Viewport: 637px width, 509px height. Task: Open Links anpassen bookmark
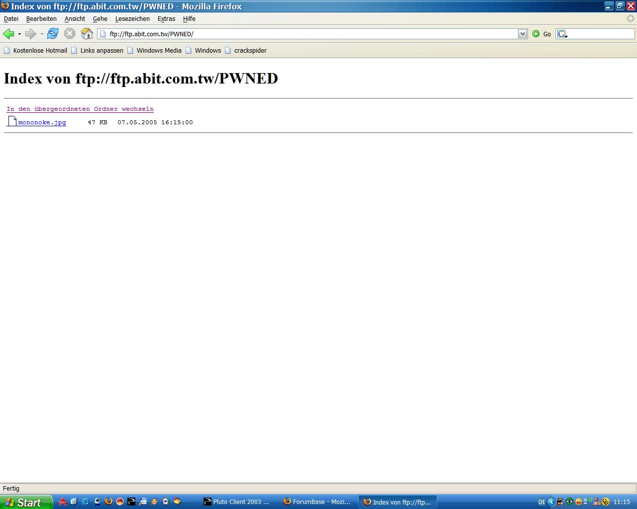click(x=97, y=50)
